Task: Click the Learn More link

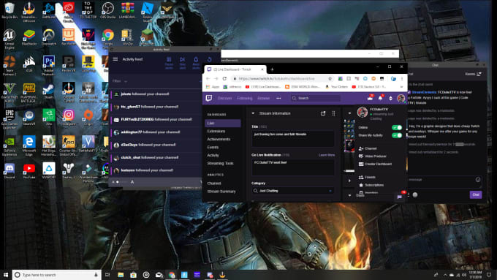Action: click(327, 155)
